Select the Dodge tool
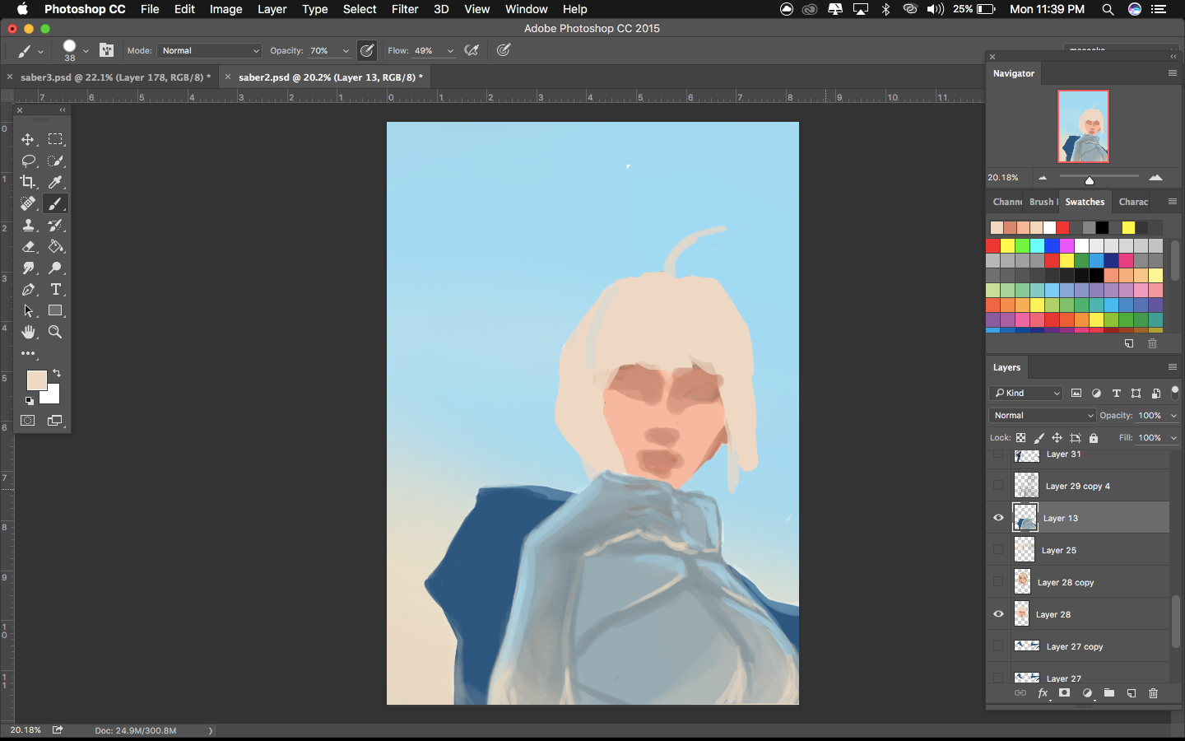 coord(55,268)
